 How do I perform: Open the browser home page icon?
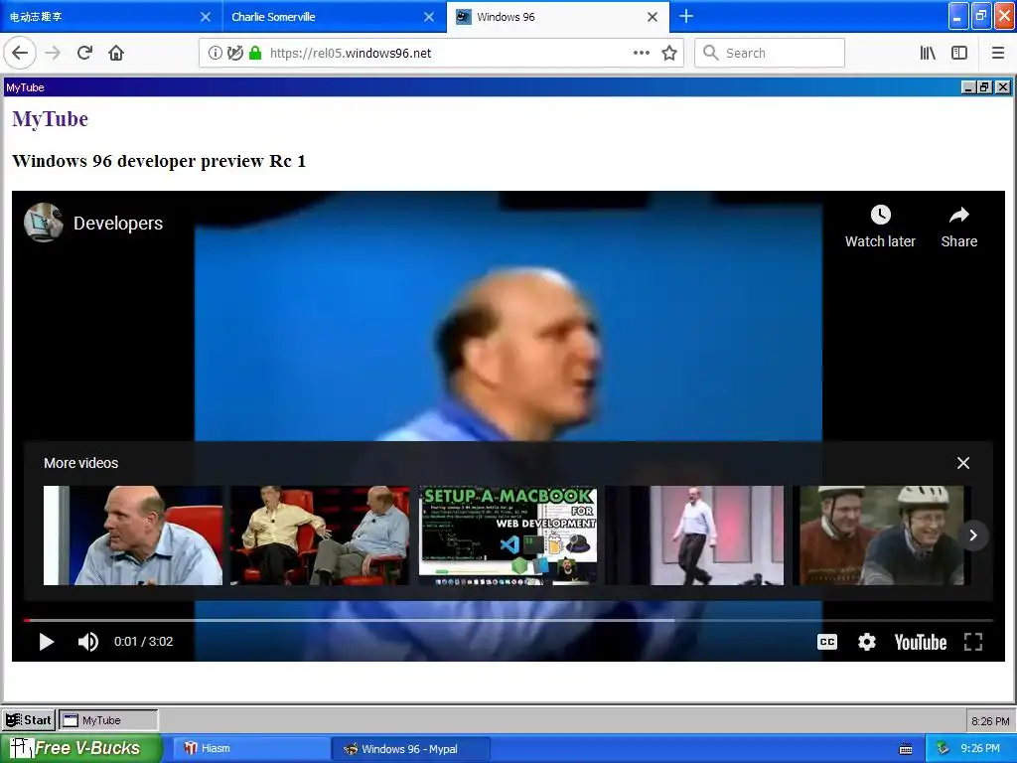click(x=116, y=54)
